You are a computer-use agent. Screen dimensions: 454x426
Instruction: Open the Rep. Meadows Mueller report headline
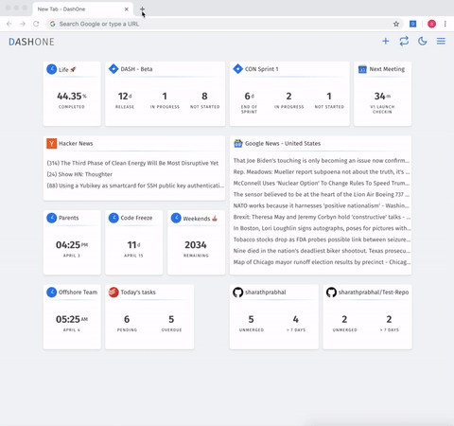[x=322, y=172]
